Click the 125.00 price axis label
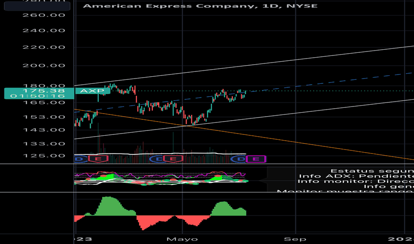The image size is (414, 244). point(44,156)
